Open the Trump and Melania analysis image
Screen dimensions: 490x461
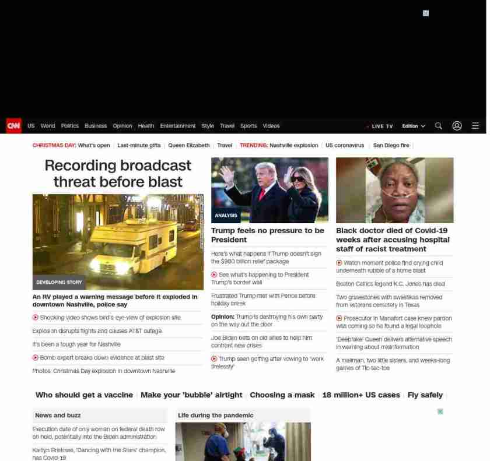[269, 190]
